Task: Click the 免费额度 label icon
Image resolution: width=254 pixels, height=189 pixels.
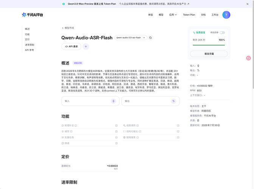Action: 194,33
